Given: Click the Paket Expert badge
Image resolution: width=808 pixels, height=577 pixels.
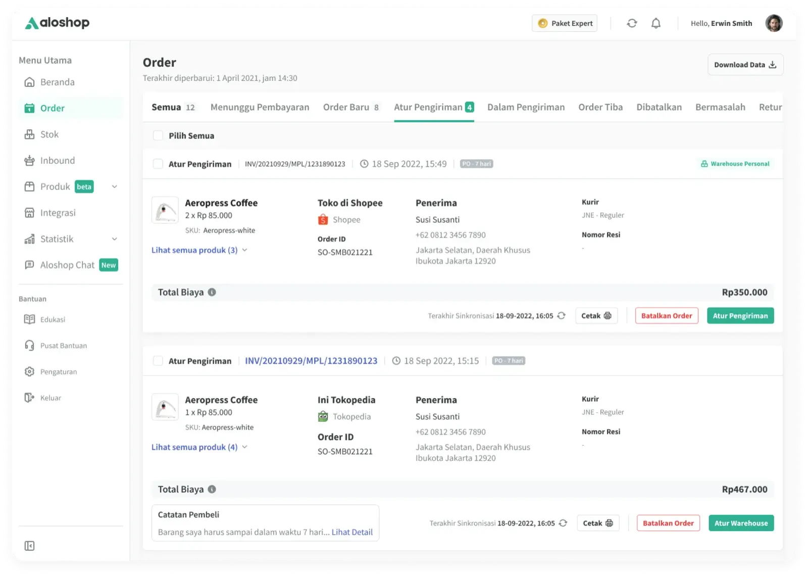Looking at the screenshot, I should click(565, 23).
